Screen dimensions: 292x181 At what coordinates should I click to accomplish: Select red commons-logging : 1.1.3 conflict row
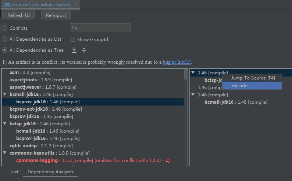click(93, 160)
